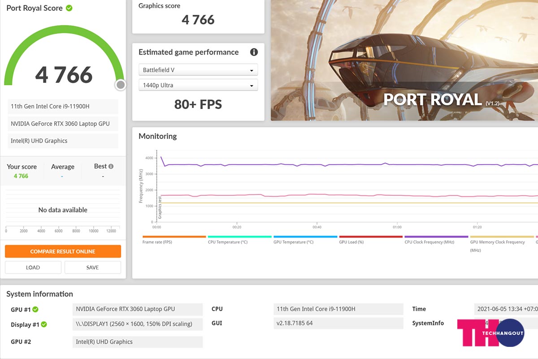Click the 00:40 marker on the chart time axis
The width and height of the screenshot is (538, 359).
click(317, 227)
